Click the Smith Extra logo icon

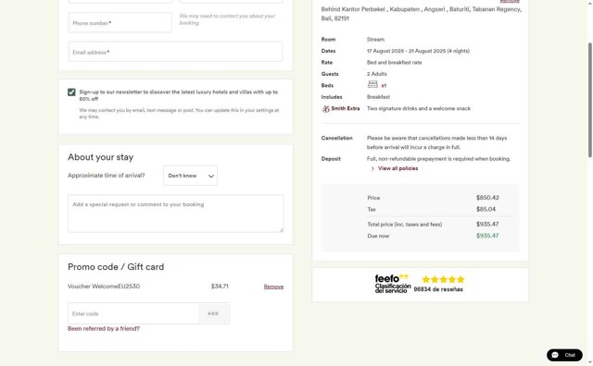[325, 109]
